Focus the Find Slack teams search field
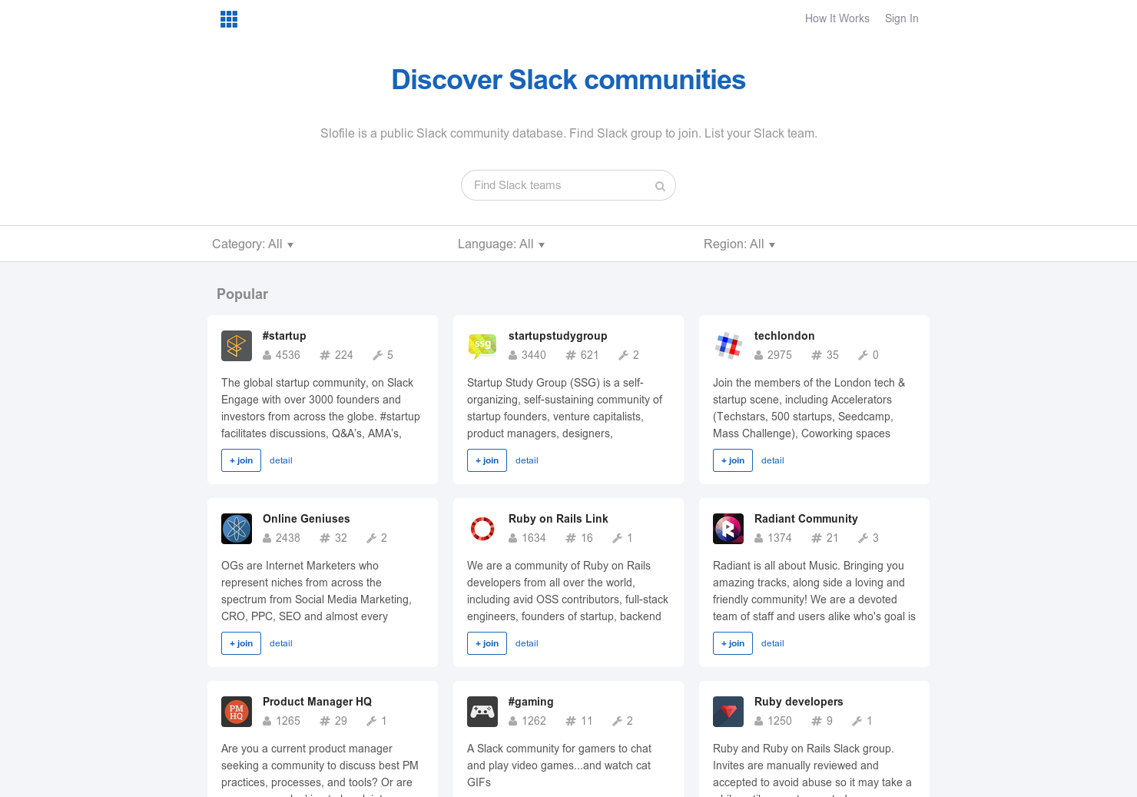 (x=568, y=185)
